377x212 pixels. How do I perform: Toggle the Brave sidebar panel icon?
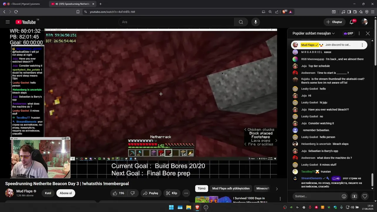(x=349, y=12)
